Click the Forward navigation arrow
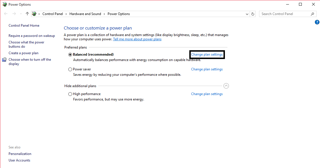Viewport: 320px width, 168px height. point(14,14)
